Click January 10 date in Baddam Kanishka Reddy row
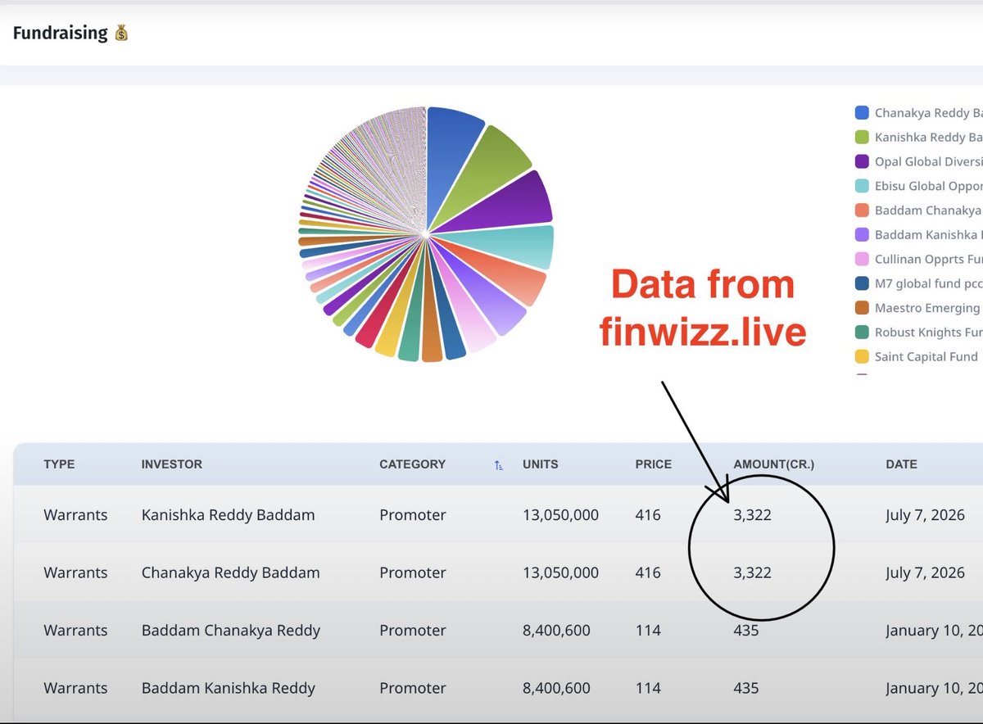 click(934, 688)
